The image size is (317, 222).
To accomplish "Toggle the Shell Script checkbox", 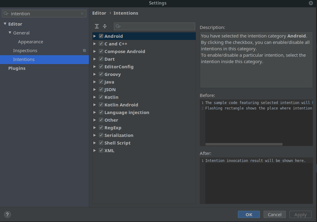I will coord(101,143).
